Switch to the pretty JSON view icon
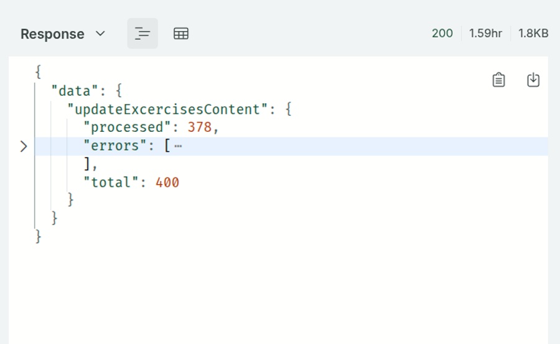 [x=142, y=34]
